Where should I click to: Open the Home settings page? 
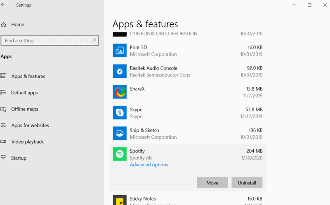(x=17, y=25)
